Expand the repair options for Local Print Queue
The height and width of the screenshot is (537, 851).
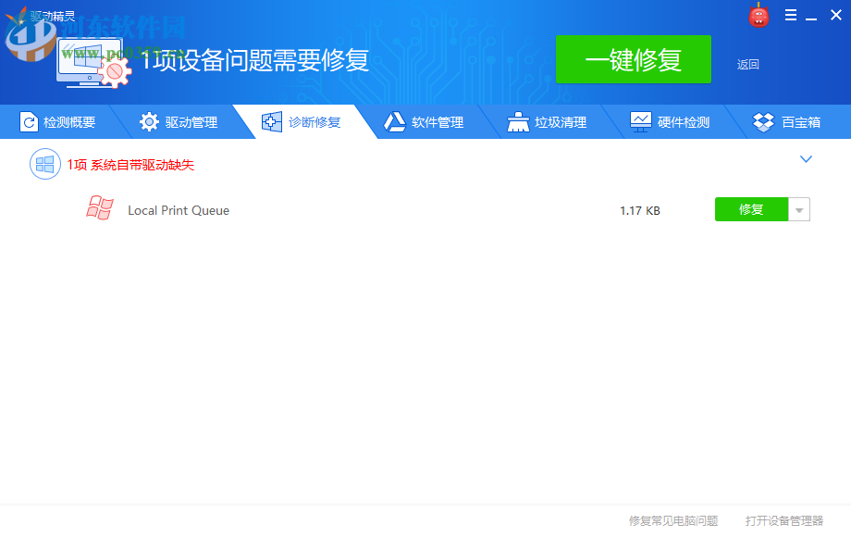pos(797,209)
